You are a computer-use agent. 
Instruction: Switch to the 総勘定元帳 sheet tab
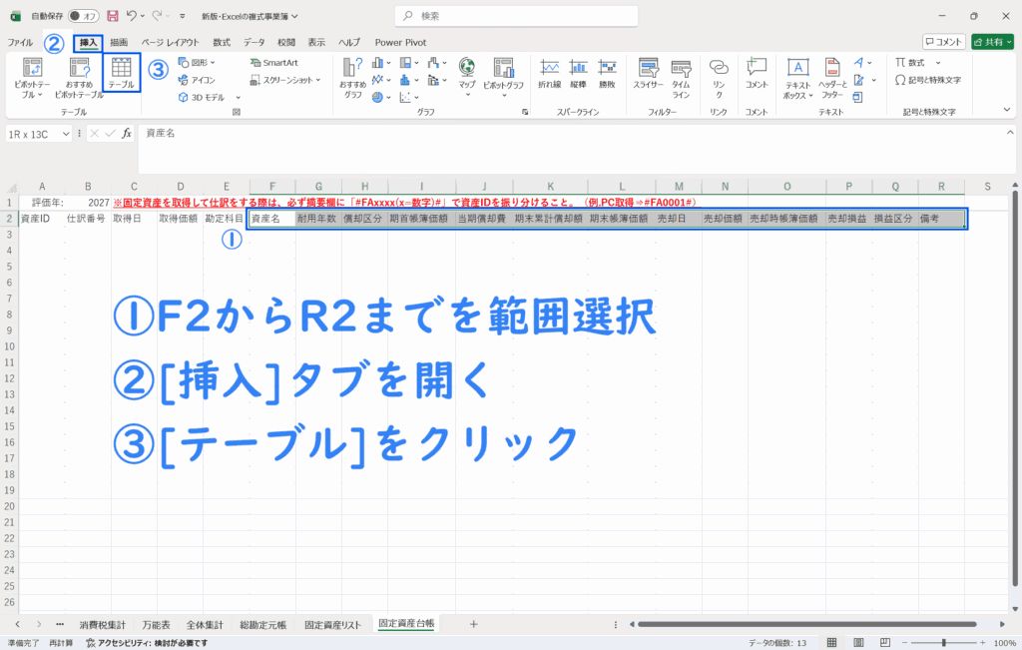[x=263, y=624]
